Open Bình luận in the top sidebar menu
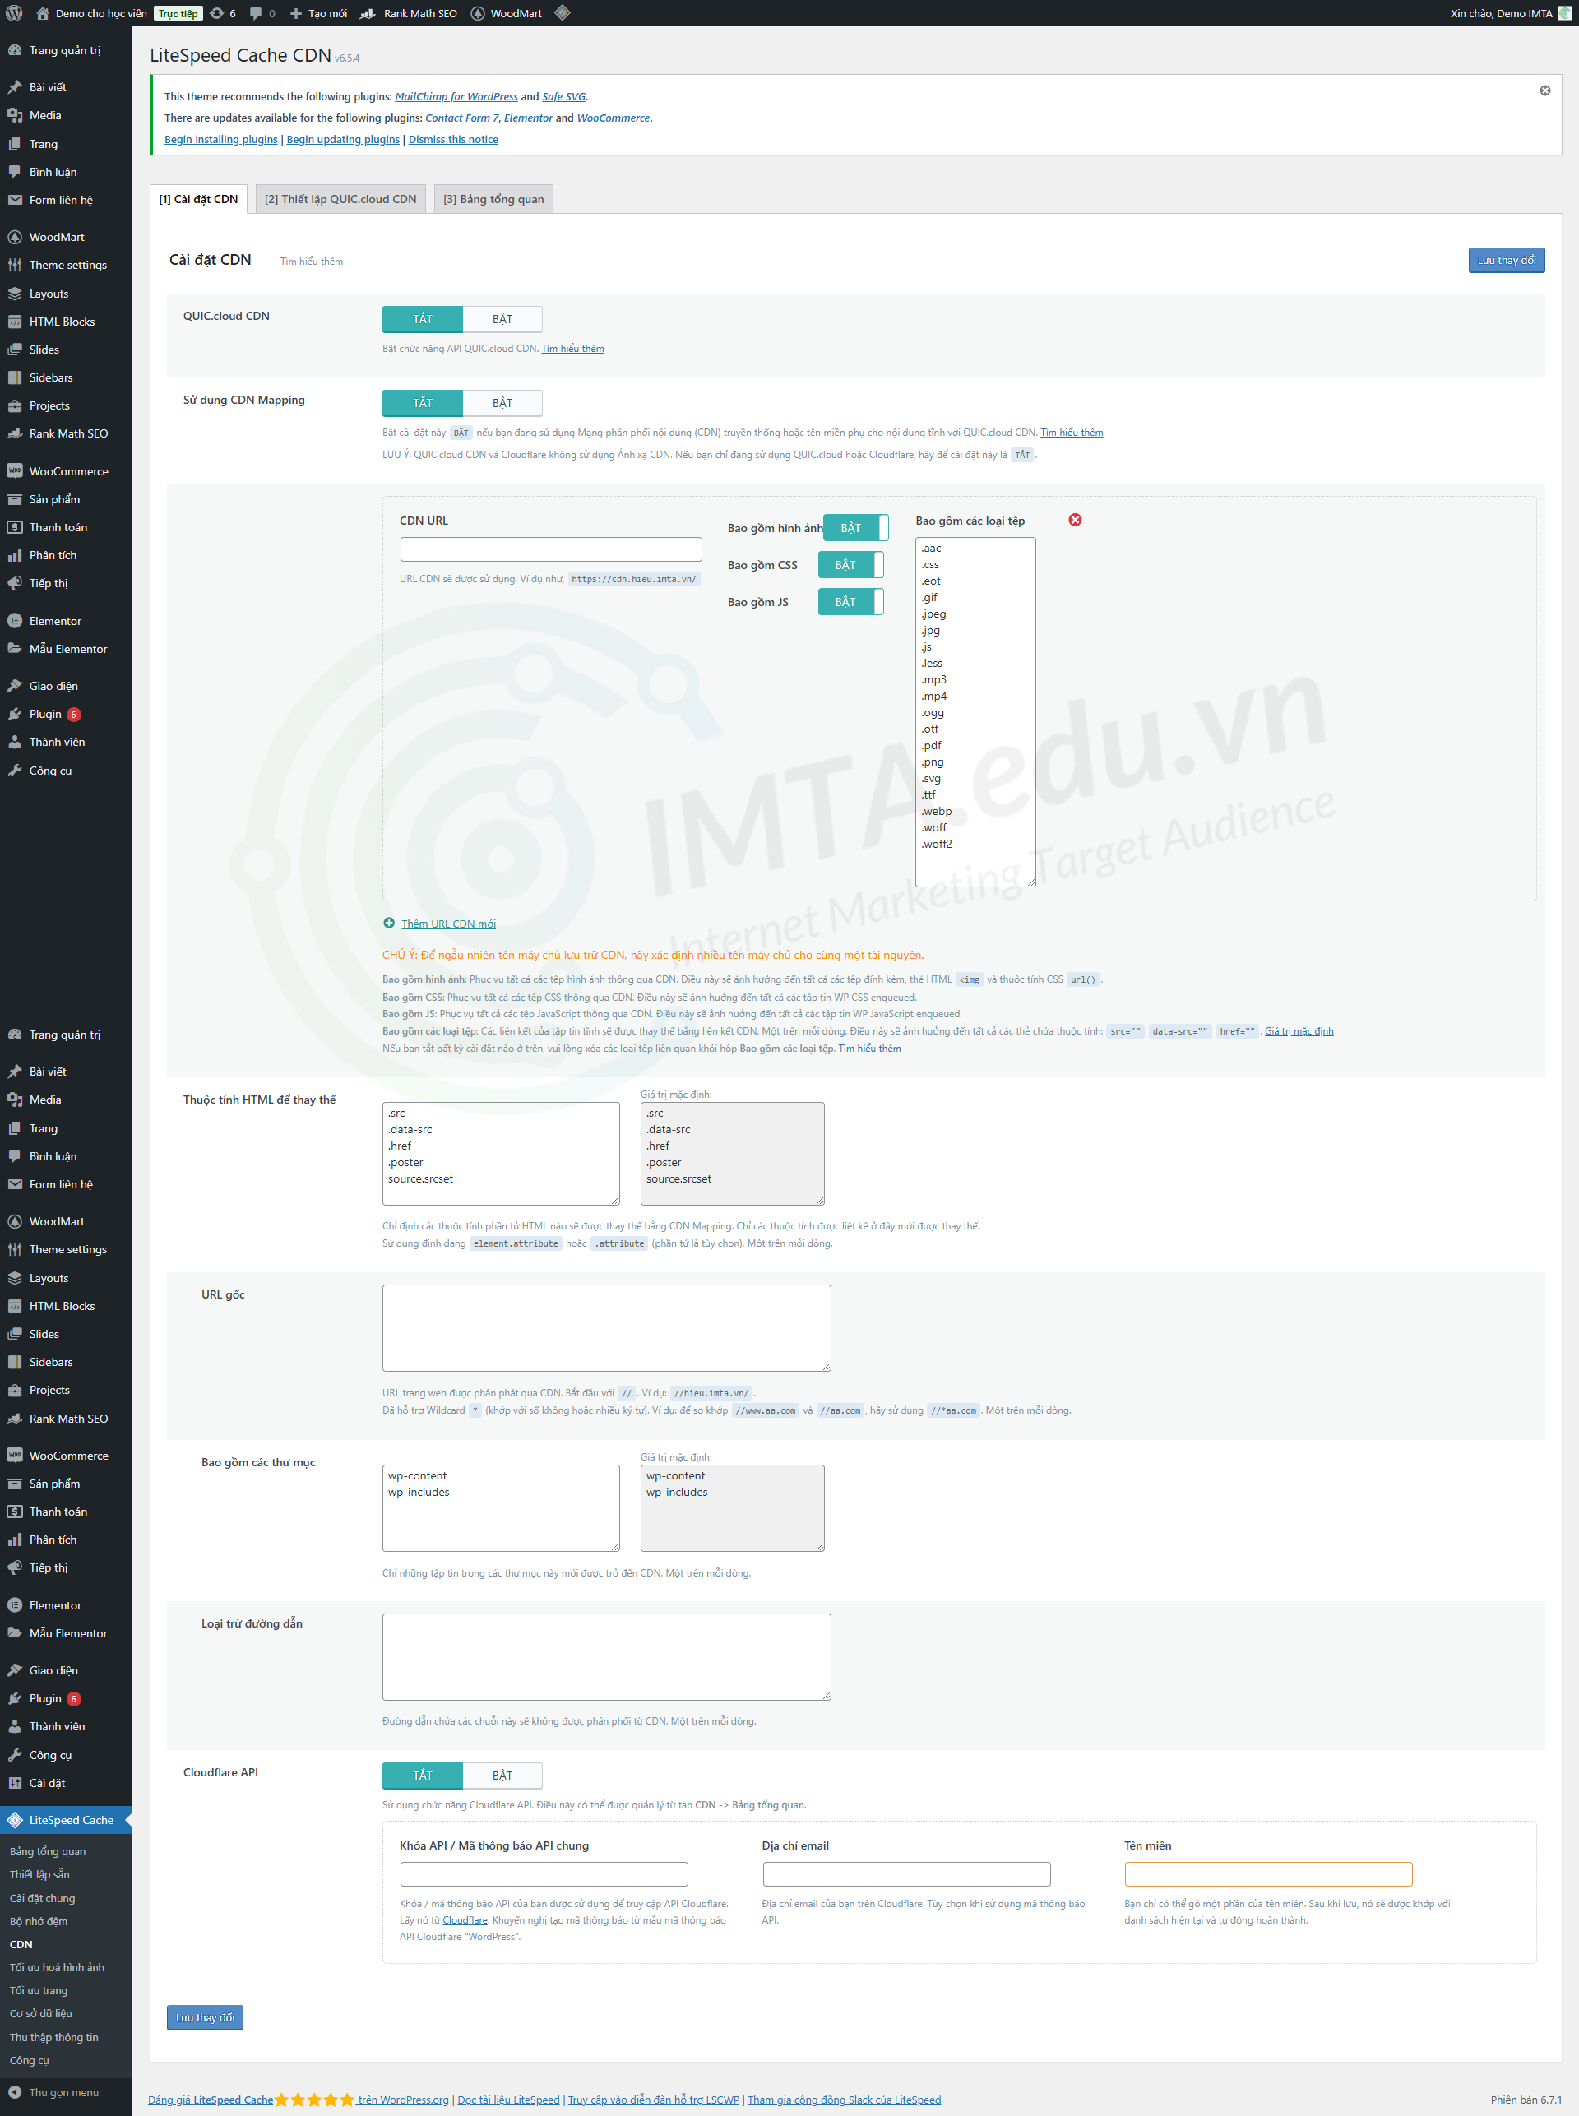 [53, 172]
